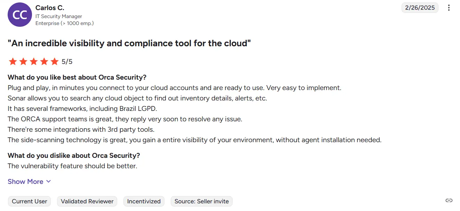Click the Enterprise company size label
The width and height of the screenshot is (460, 211).
pos(65,23)
